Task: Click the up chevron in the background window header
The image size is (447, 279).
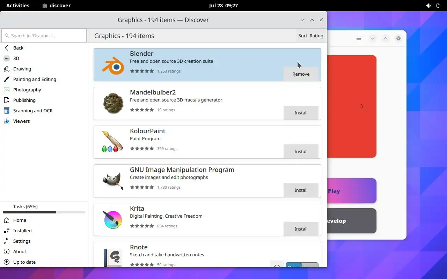Action: (x=386, y=38)
